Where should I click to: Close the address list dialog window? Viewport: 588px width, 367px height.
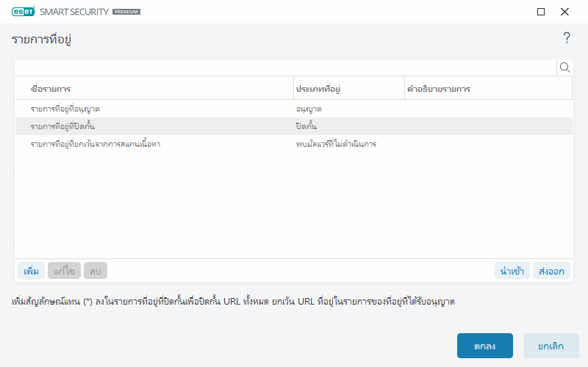tap(564, 12)
